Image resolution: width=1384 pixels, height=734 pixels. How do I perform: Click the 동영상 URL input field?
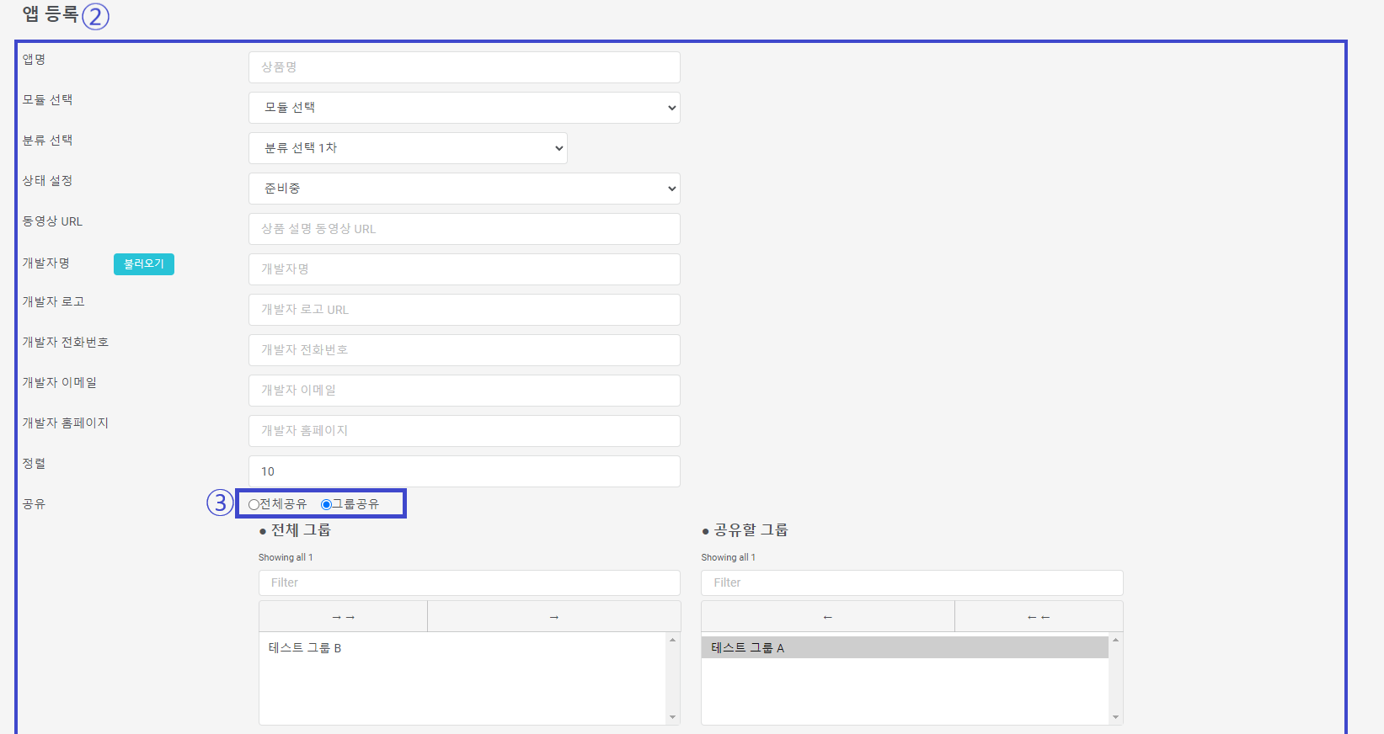click(464, 229)
